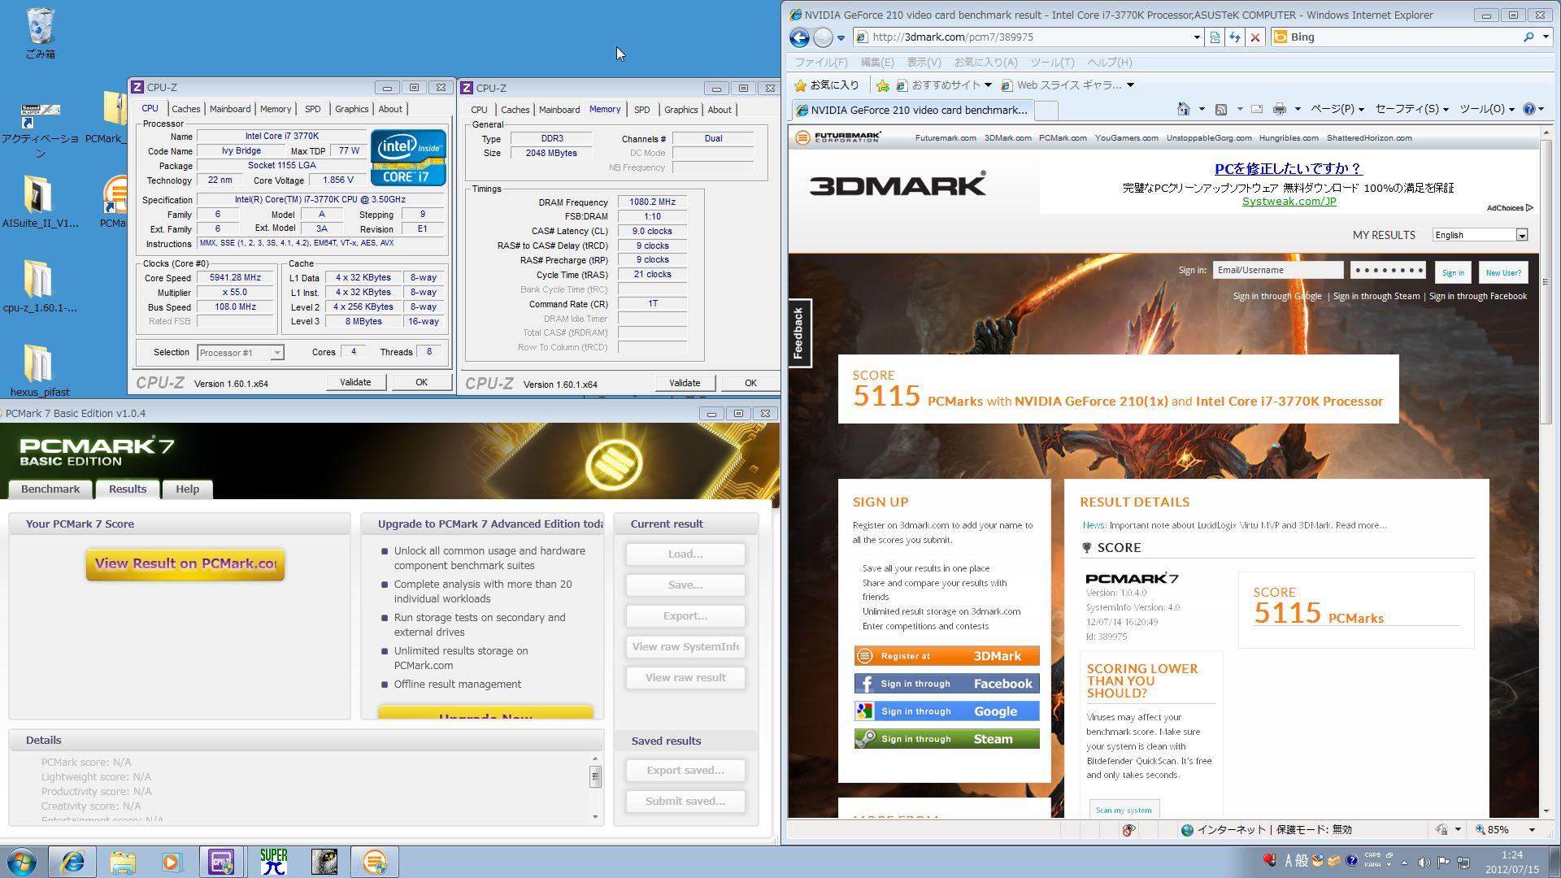This screenshot has height=878, width=1561.
Task: Click the Sign in through Facebook button
Action: (946, 684)
